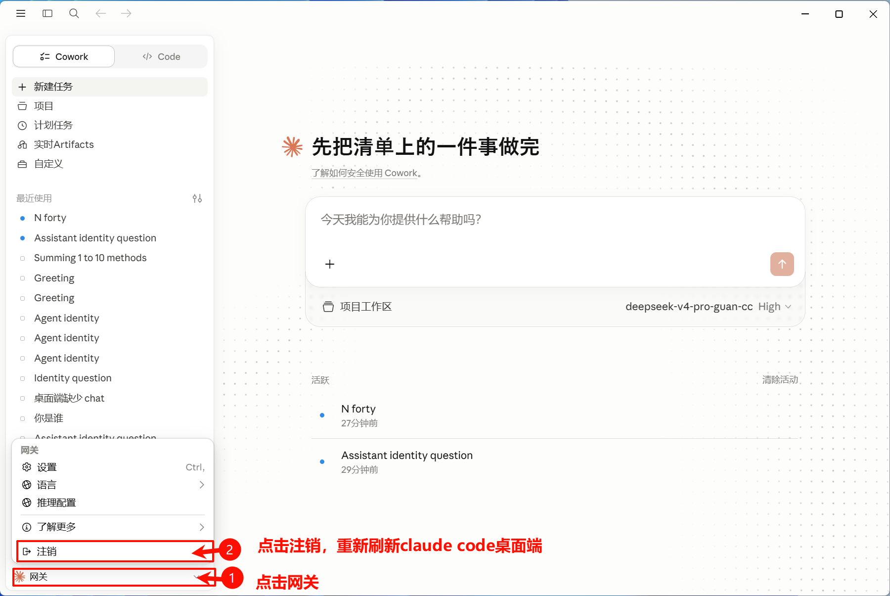Open 设置 from the popup menu

pos(113,467)
